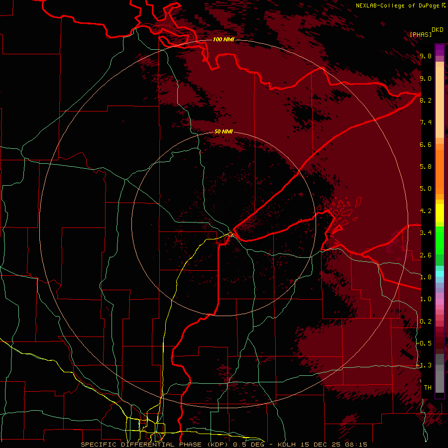Click the purple top segment of the color bar

440,50
